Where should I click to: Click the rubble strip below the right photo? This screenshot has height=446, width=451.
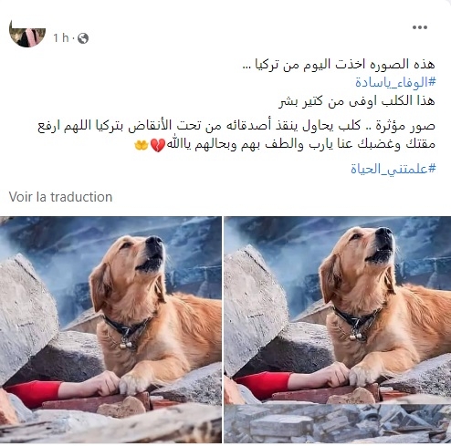338,423
